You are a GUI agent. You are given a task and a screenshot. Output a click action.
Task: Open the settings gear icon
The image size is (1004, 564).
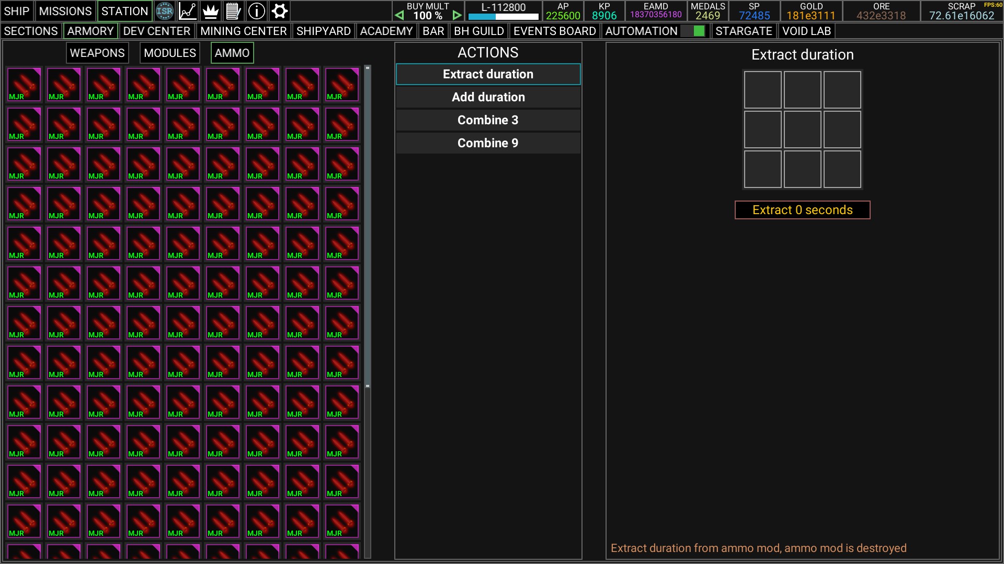click(x=280, y=11)
